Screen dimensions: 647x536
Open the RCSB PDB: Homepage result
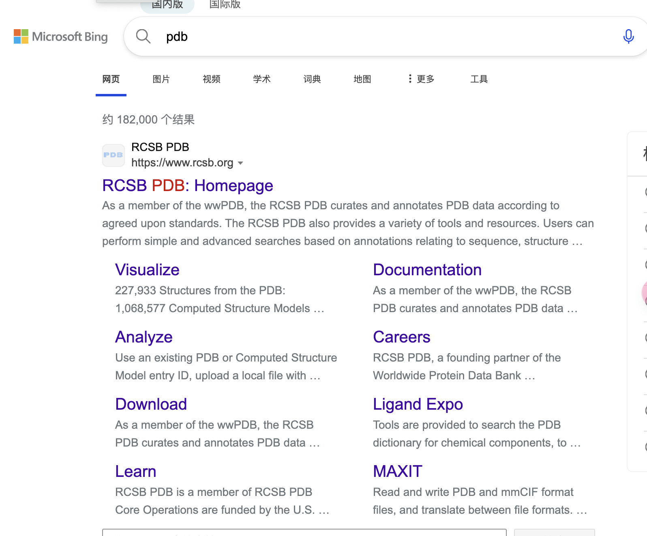click(187, 185)
